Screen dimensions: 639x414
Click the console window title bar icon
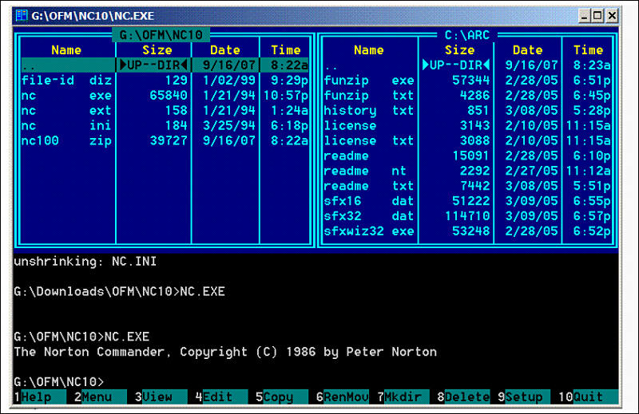22,15
